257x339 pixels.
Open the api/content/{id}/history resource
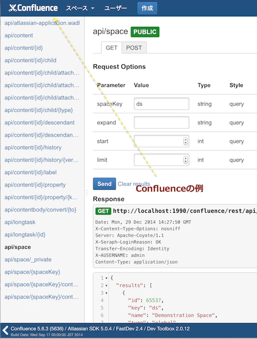33,147
